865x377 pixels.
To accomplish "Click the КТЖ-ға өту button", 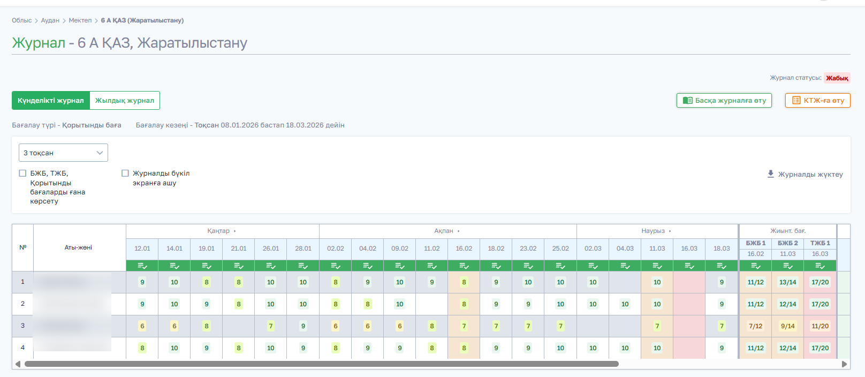I will [x=818, y=100].
